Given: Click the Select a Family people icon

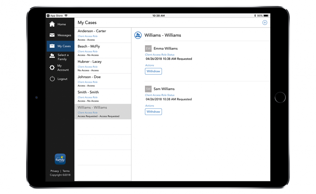Looking at the screenshot, I should 52,56.
